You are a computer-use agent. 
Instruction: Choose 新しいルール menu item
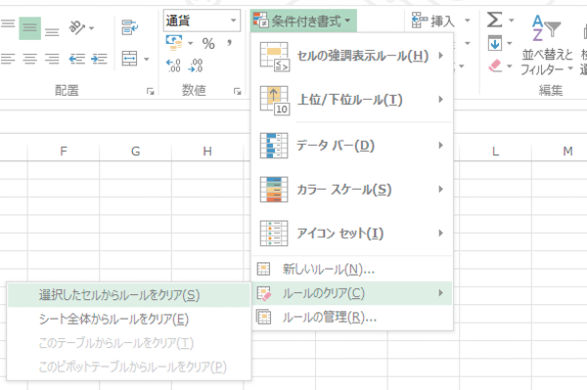tap(352, 269)
